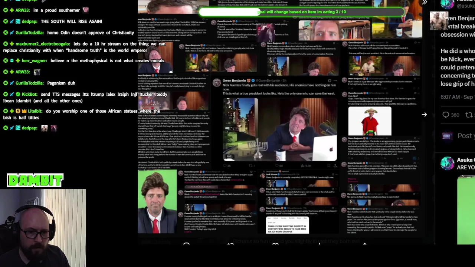Viewport: 475px width, 267px height.
Task: Click the retweet icon next to 360 replies
Action: click(x=470, y=115)
